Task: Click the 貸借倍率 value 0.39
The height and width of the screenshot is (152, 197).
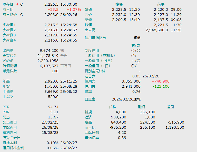Action: (122, 138)
